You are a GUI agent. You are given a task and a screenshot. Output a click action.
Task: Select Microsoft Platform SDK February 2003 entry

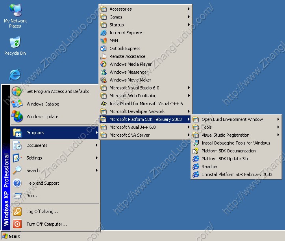pyautogui.click(x=145, y=119)
